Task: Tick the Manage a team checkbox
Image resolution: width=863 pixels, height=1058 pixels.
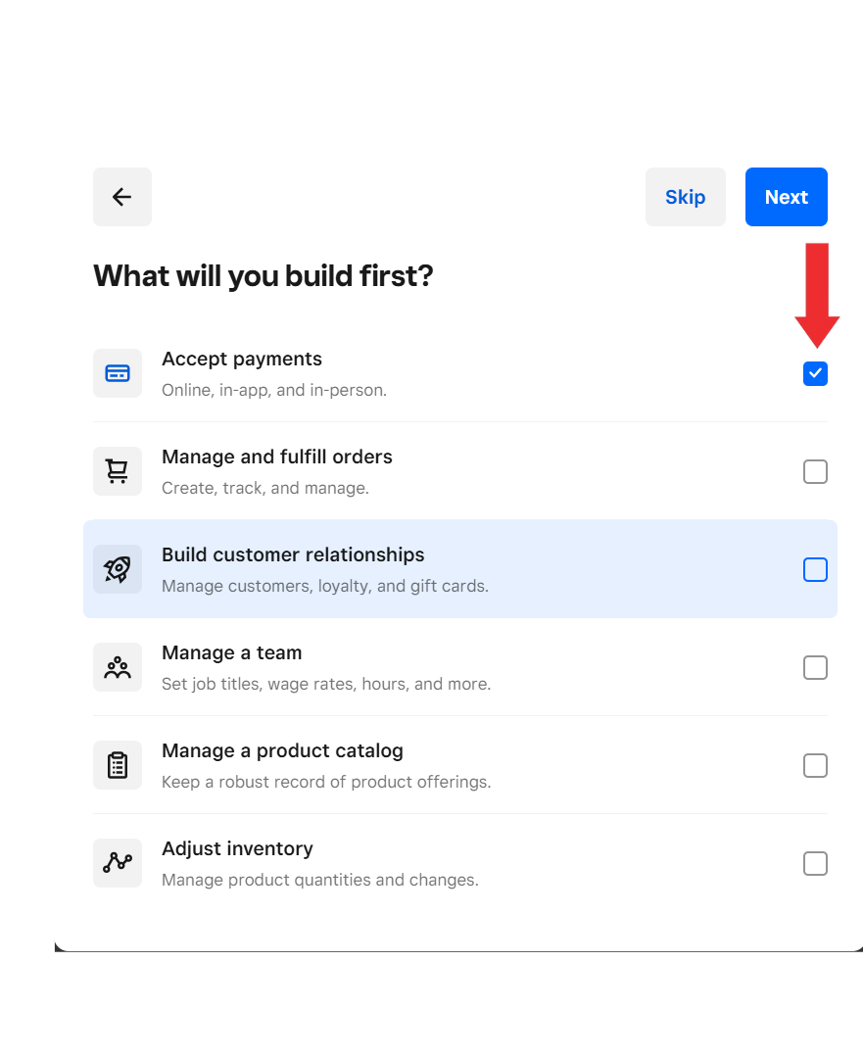Action: click(x=815, y=667)
